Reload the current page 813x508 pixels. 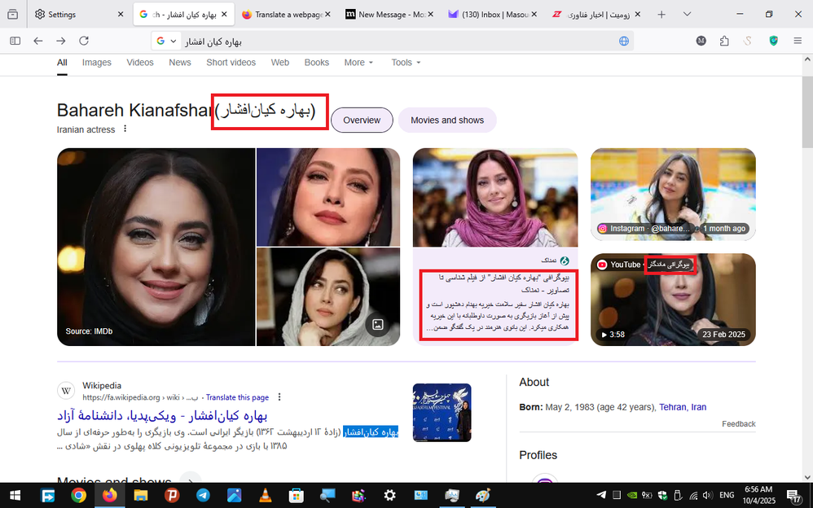85,41
